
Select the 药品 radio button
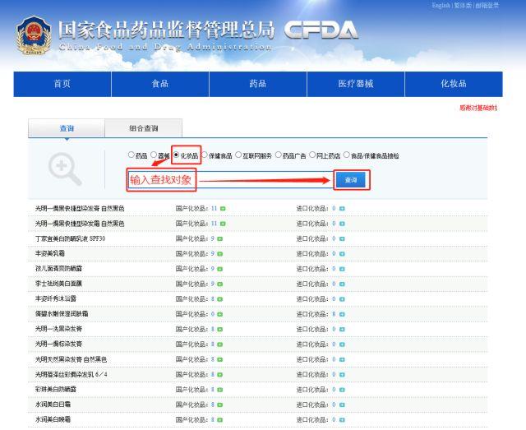131,155
